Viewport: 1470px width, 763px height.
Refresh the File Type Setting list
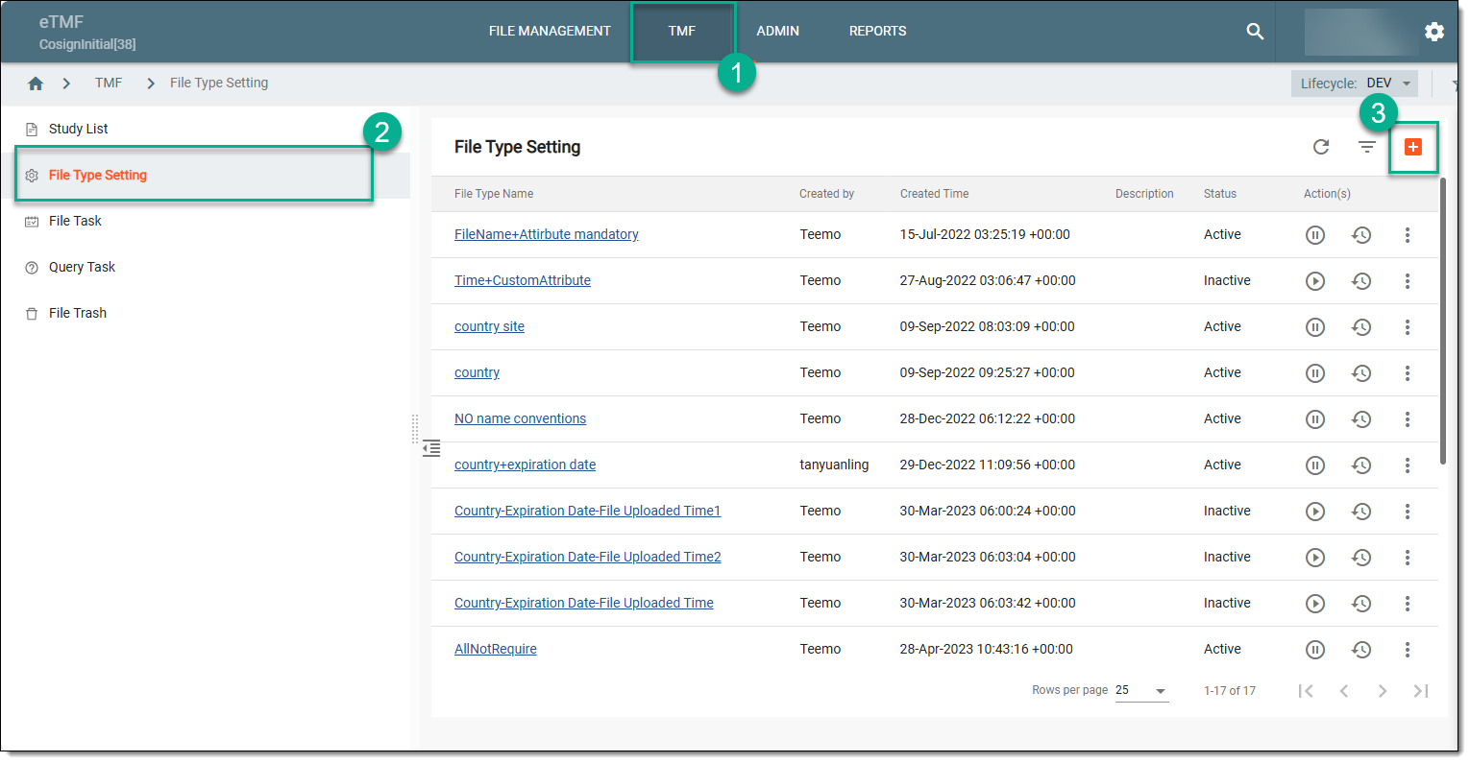click(1321, 147)
